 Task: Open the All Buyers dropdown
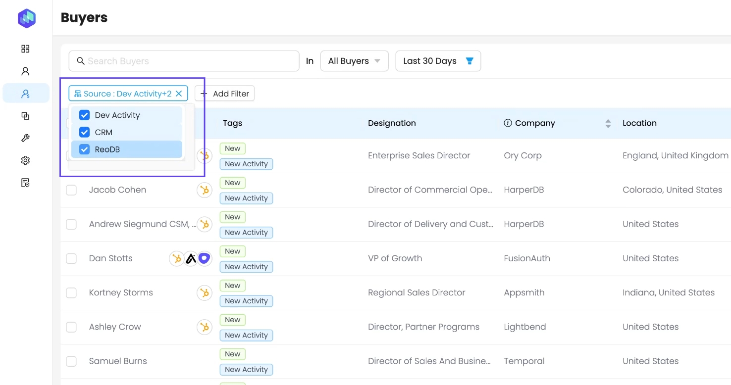tap(354, 61)
